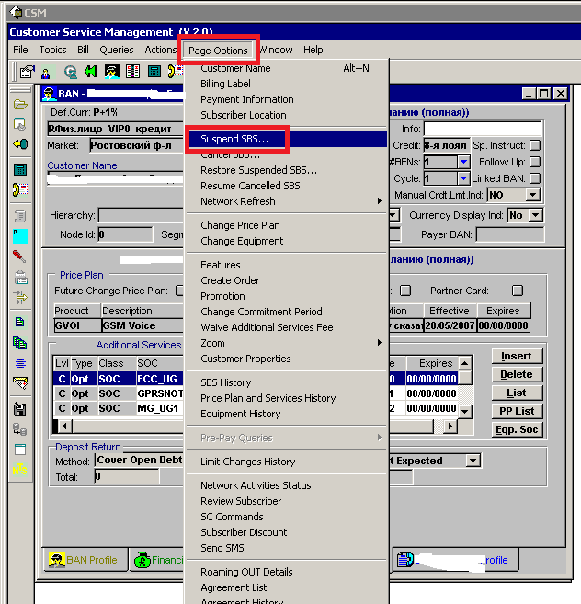The width and height of the screenshot is (581, 604).
Task: Click the red-and-green column list icon
Action: click(133, 72)
